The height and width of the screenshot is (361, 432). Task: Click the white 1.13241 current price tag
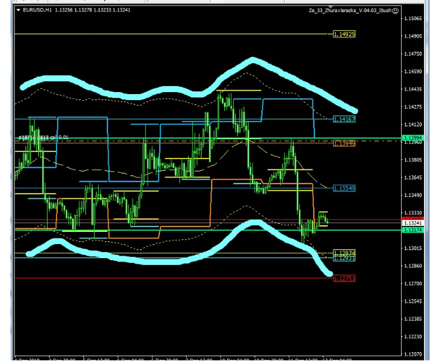click(412, 223)
